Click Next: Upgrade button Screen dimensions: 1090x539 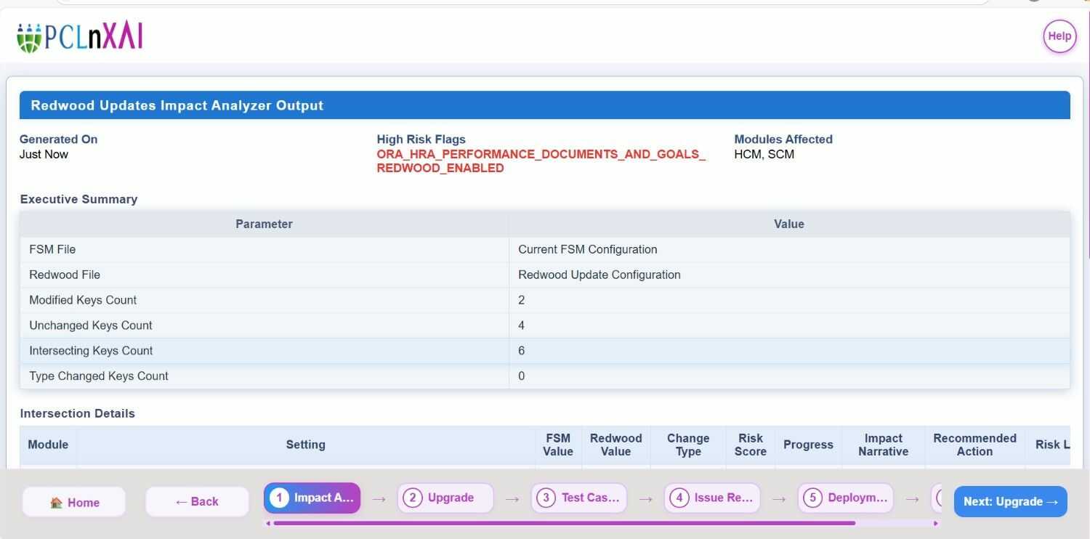tap(1010, 502)
